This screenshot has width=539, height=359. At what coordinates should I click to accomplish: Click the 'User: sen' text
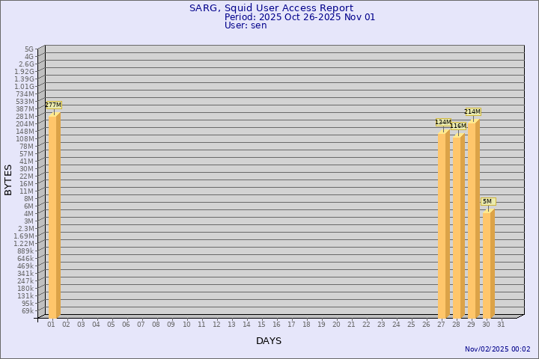[246, 25]
